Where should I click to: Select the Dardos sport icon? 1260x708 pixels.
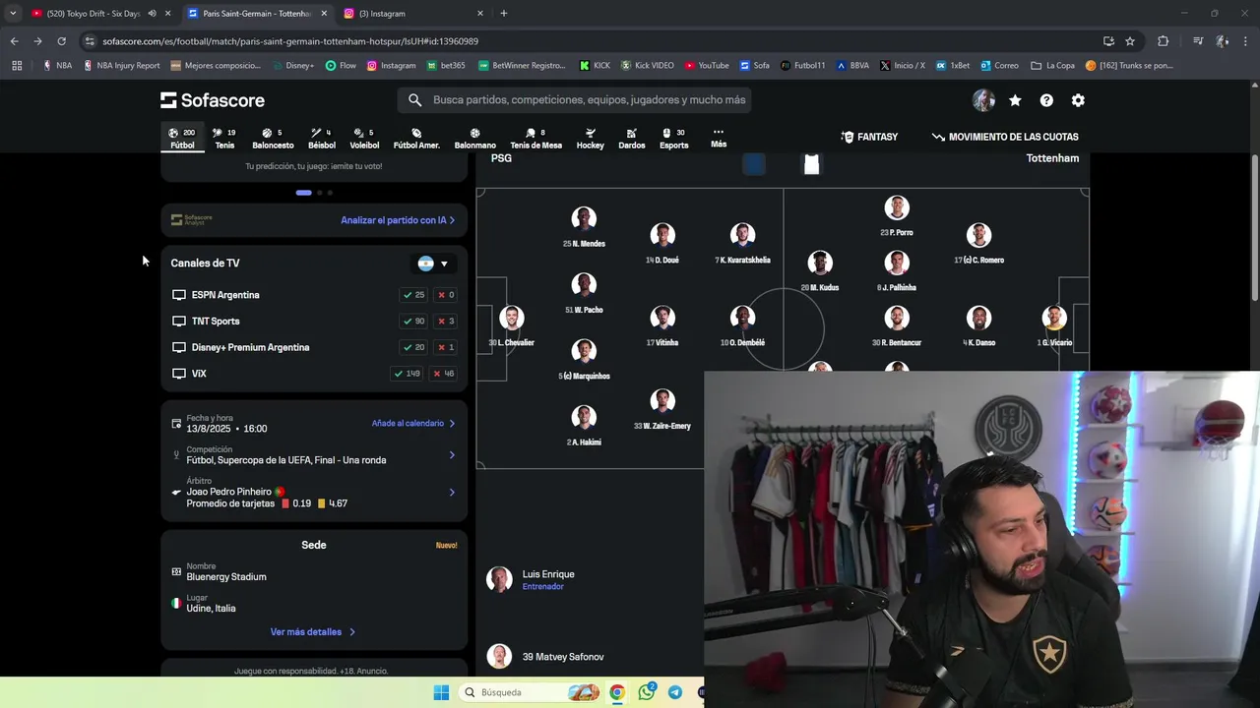pos(632,138)
